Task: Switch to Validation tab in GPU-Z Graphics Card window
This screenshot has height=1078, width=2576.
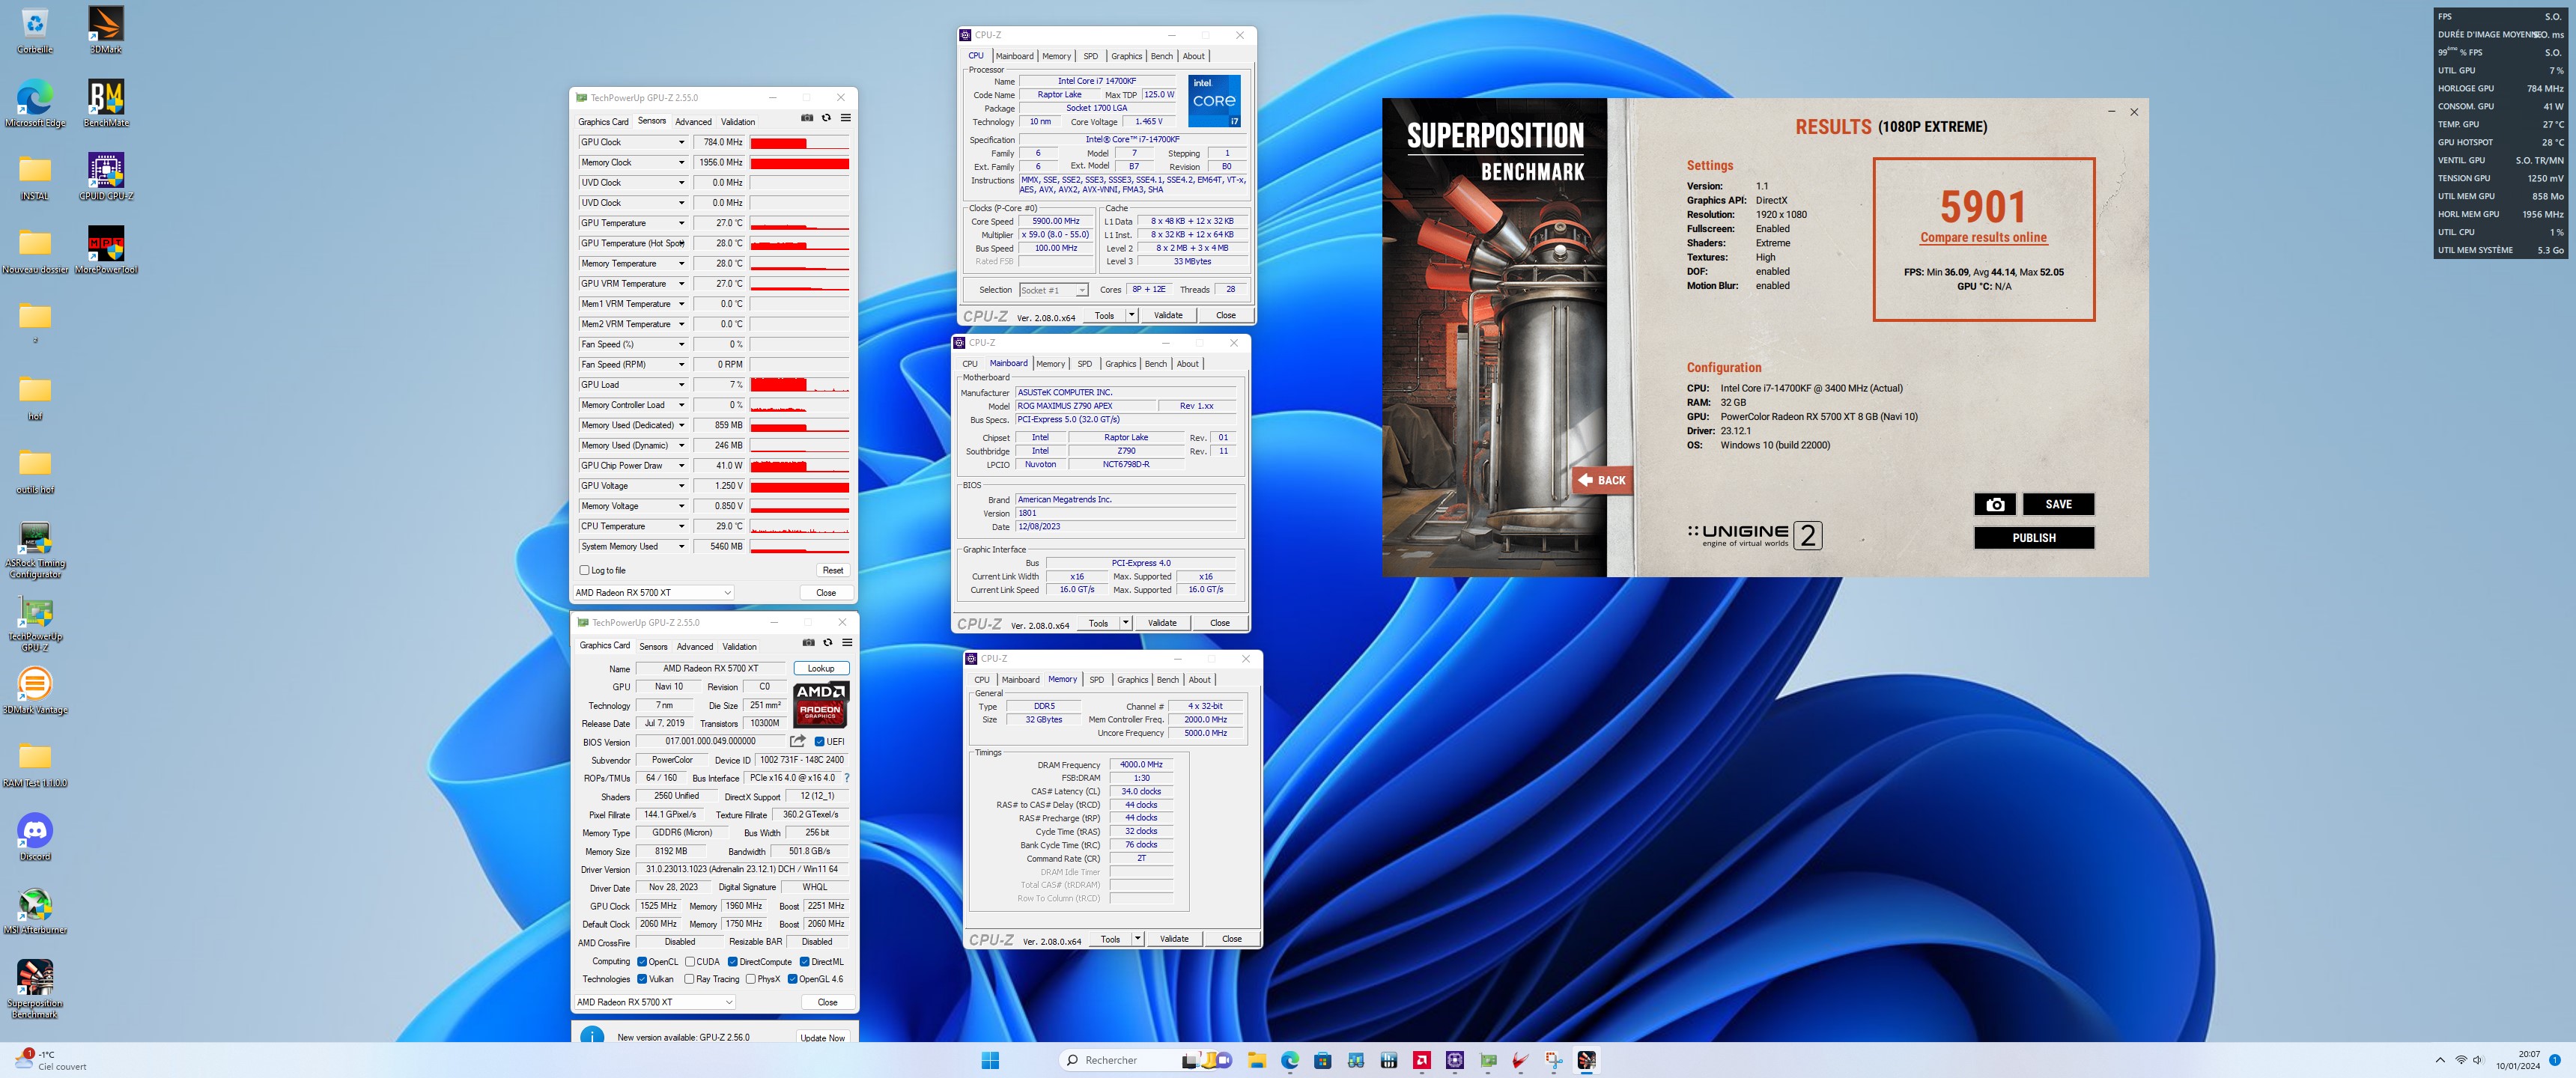Action: (740, 646)
